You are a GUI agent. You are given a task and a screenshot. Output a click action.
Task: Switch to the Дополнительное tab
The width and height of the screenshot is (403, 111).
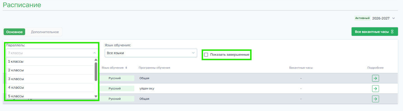(45, 32)
